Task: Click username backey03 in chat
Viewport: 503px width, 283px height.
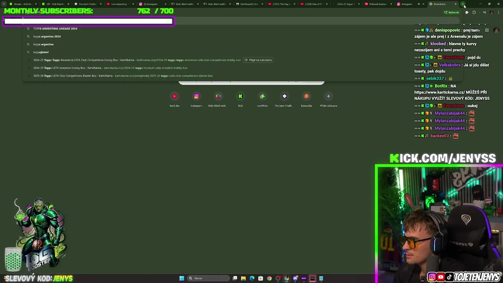Action: [439, 136]
